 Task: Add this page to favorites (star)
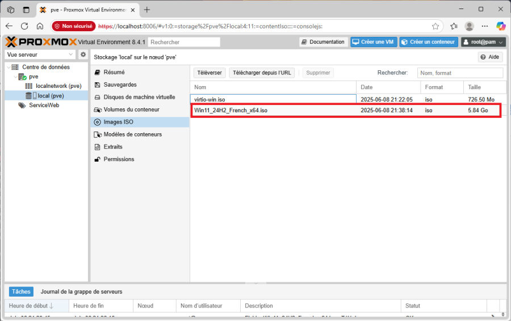[x=435, y=26]
